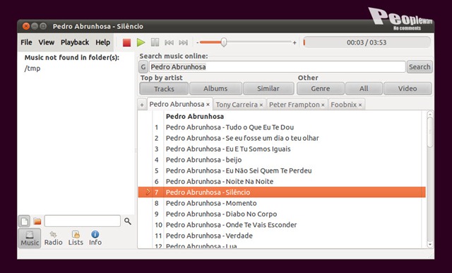Open the Playback menu
The width and height of the screenshot is (452, 273).
75,42
